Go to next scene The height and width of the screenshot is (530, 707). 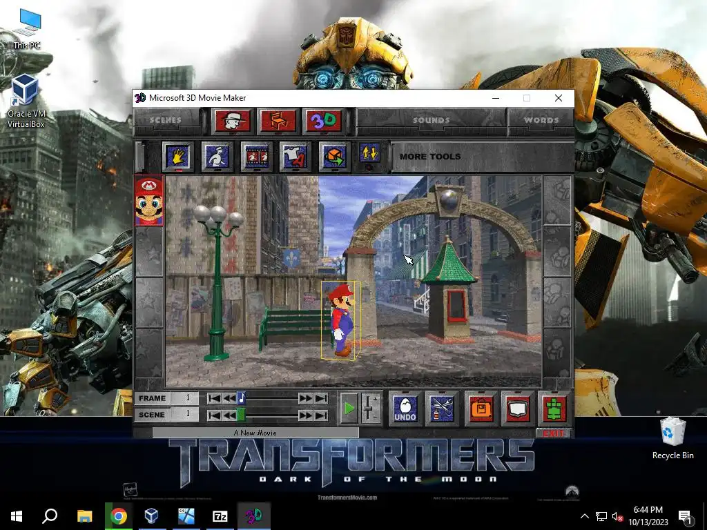305,415
